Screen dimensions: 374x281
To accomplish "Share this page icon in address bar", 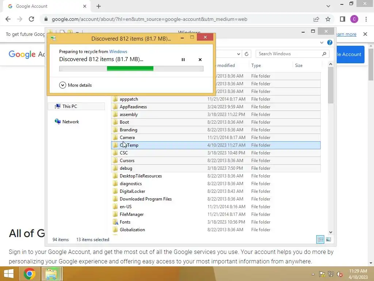I will 316,19.
